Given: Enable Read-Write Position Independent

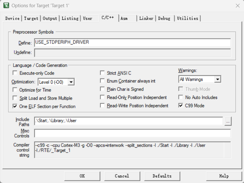Looking at the screenshot, I should [102, 106].
